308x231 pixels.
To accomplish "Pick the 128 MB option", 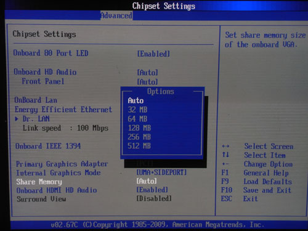I will click(x=139, y=128).
